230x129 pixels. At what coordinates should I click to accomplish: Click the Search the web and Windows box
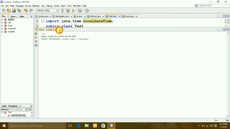tap(37, 126)
